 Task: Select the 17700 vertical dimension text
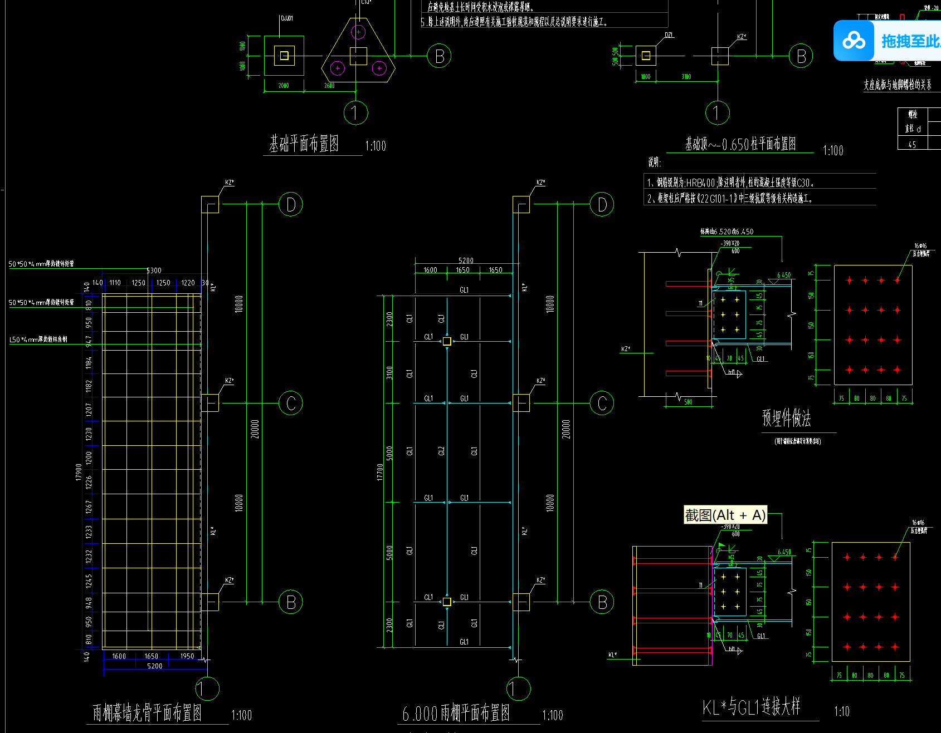pyautogui.click(x=380, y=472)
